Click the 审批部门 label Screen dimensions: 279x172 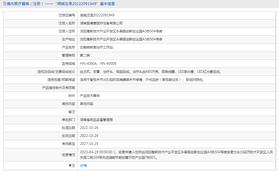(x=69, y=120)
